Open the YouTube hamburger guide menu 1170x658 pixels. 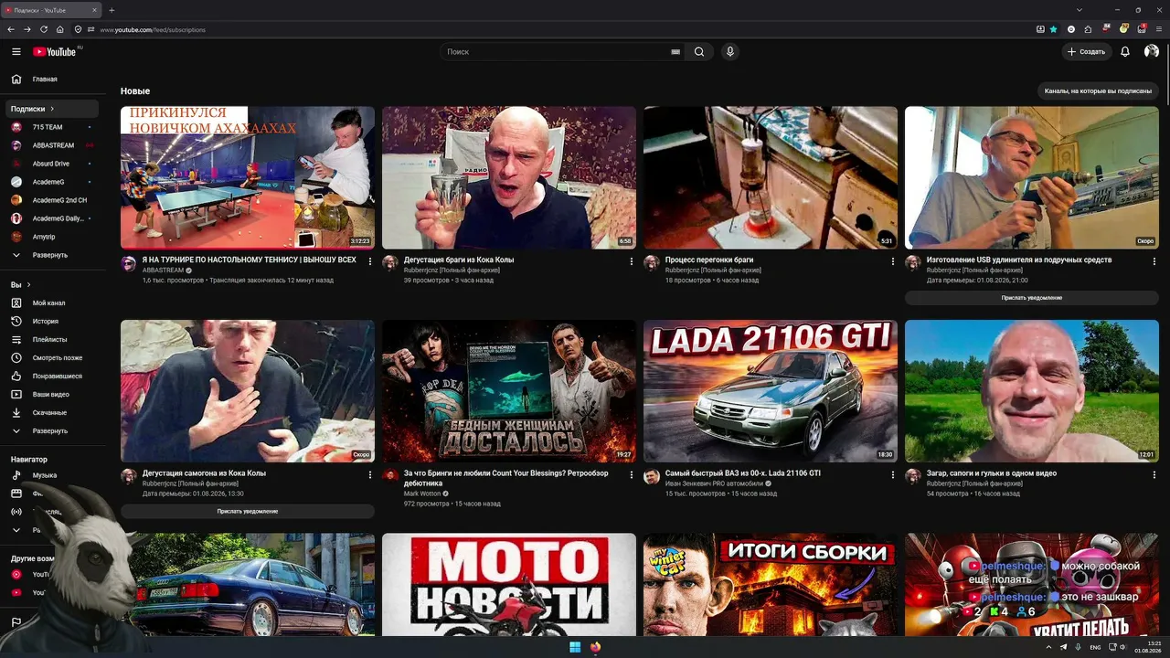click(x=16, y=52)
